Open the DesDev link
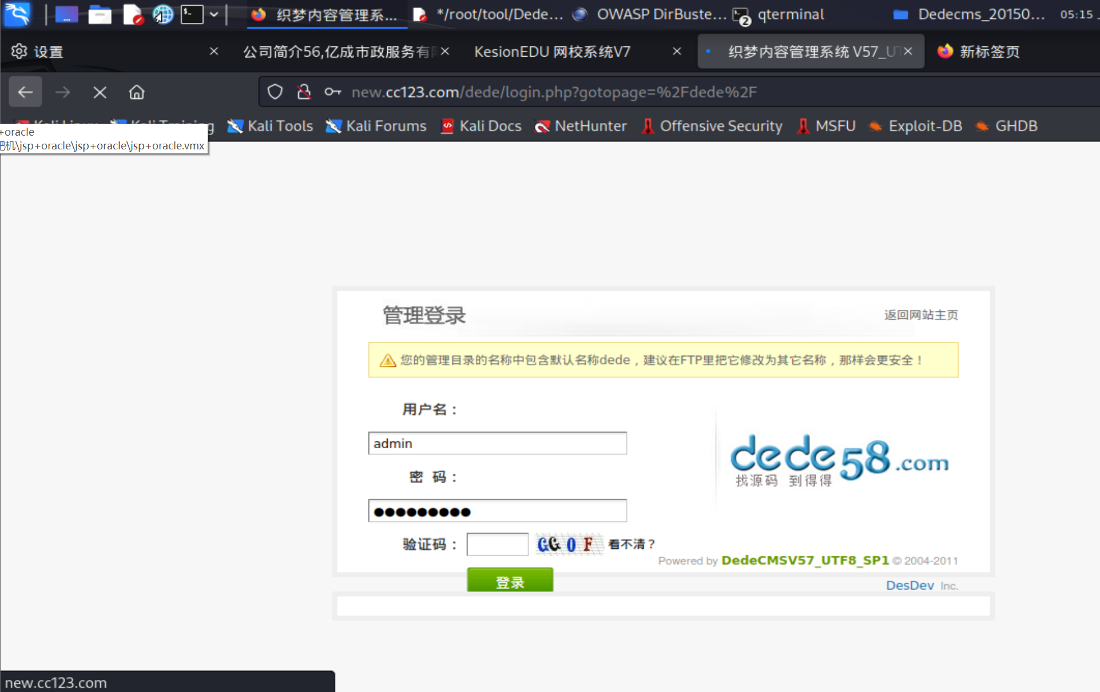This screenshot has height=692, width=1100. [x=910, y=586]
